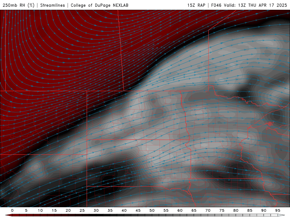Select the "90" color scale value
The width and height of the screenshot is (290, 217).
pyautogui.click(x=264, y=210)
